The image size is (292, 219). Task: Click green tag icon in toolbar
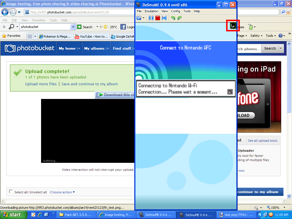point(251,27)
